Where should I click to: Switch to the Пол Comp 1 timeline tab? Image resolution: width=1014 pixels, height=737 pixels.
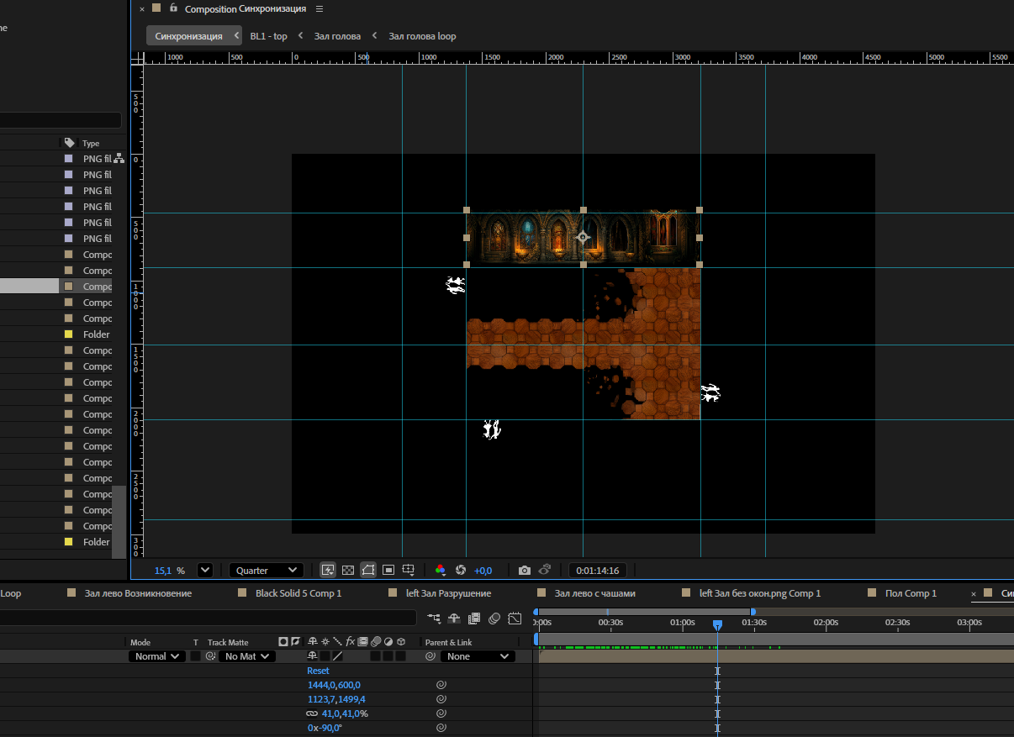click(x=911, y=593)
